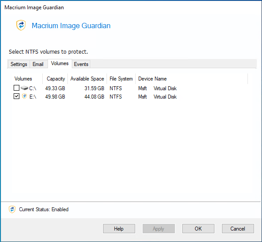Click the Current Status shield icon

[x=12, y=209]
